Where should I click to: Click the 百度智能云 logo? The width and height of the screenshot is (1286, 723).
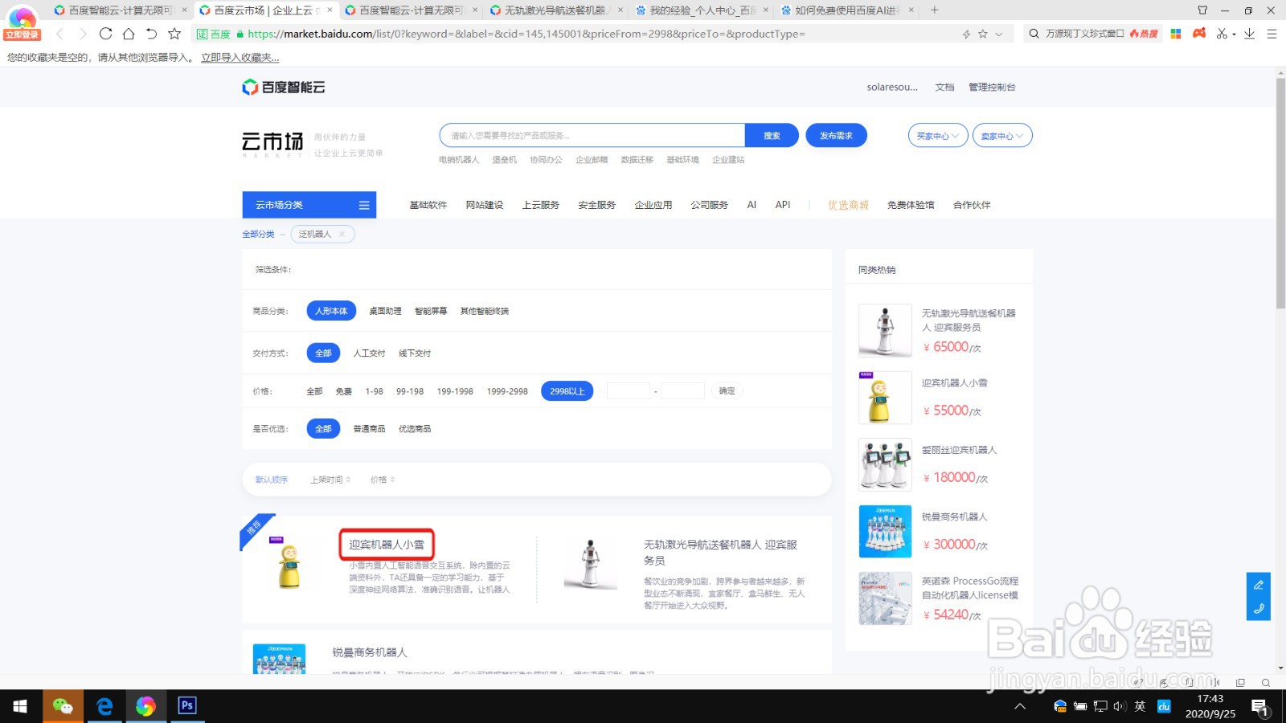click(x=284, y=87)
